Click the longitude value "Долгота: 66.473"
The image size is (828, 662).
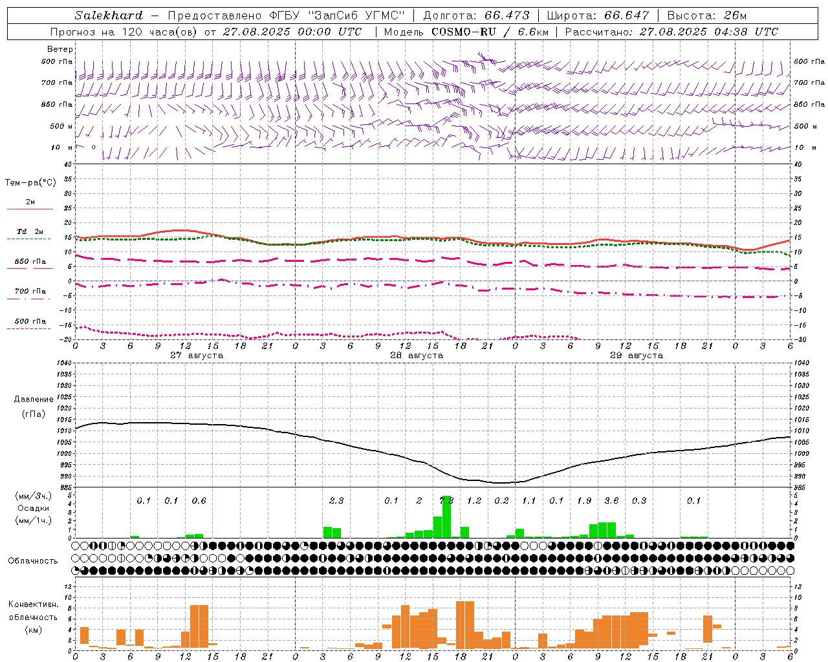tap(477, 16)
